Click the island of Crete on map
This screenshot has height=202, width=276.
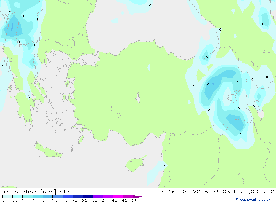[48, 150]
